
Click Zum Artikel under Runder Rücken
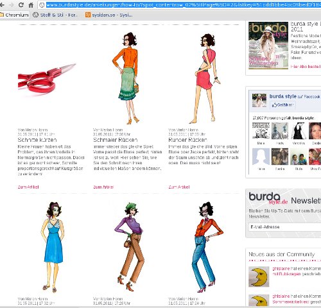(179, 187)
